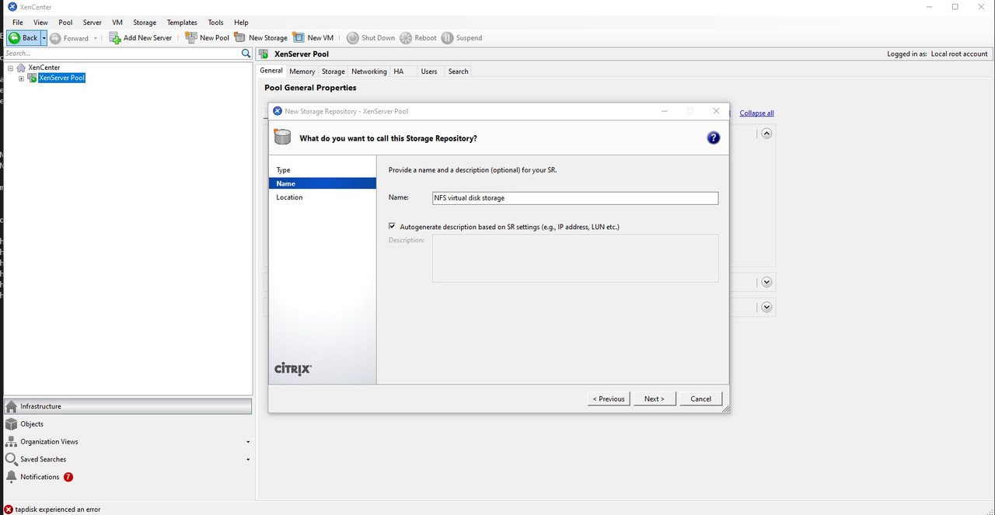995x515 pixels.
Task: Open the VM menu
Action: pos(117,23)
